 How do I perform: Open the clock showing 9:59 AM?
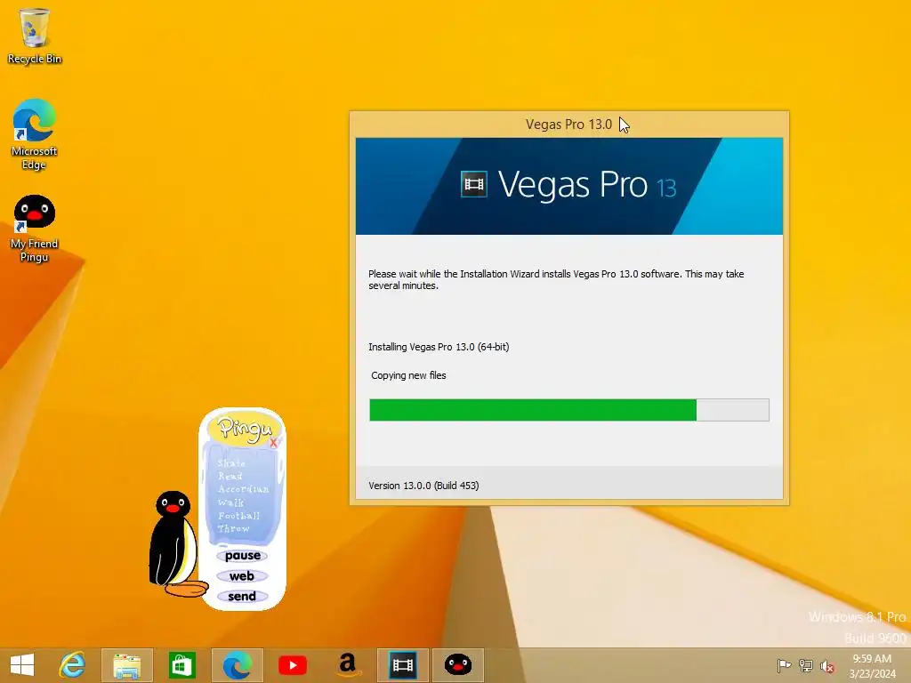coord(872,666)
